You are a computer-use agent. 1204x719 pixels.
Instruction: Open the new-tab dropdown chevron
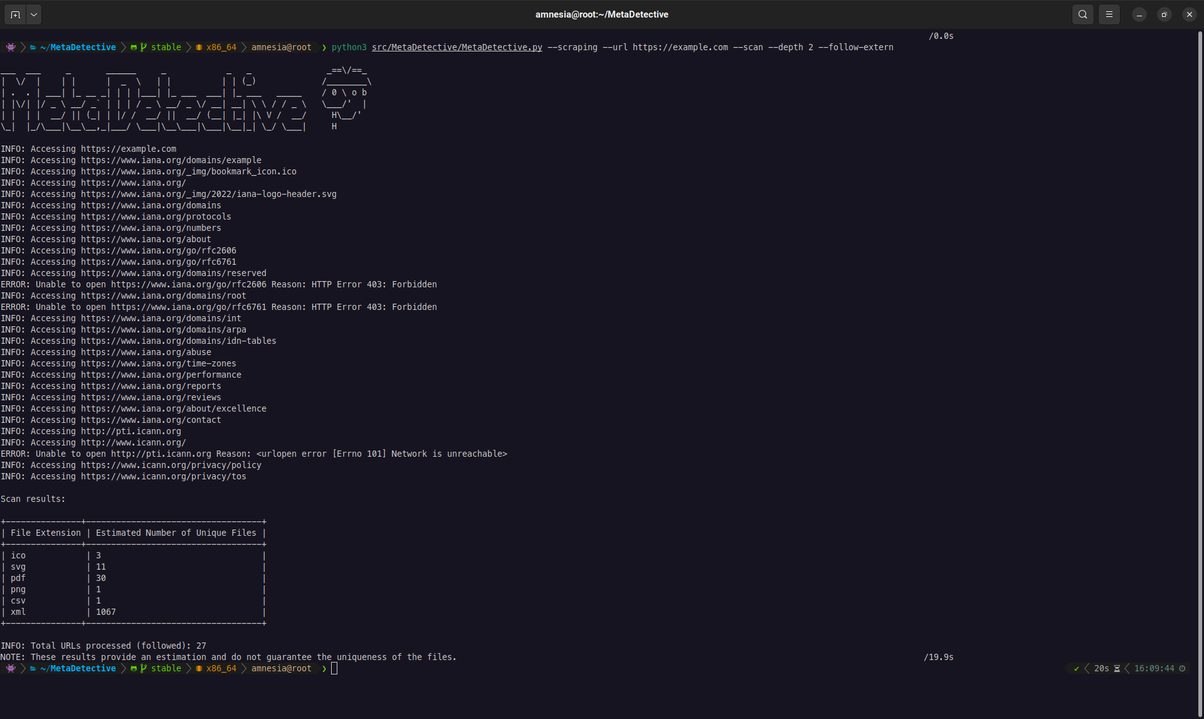34,14
